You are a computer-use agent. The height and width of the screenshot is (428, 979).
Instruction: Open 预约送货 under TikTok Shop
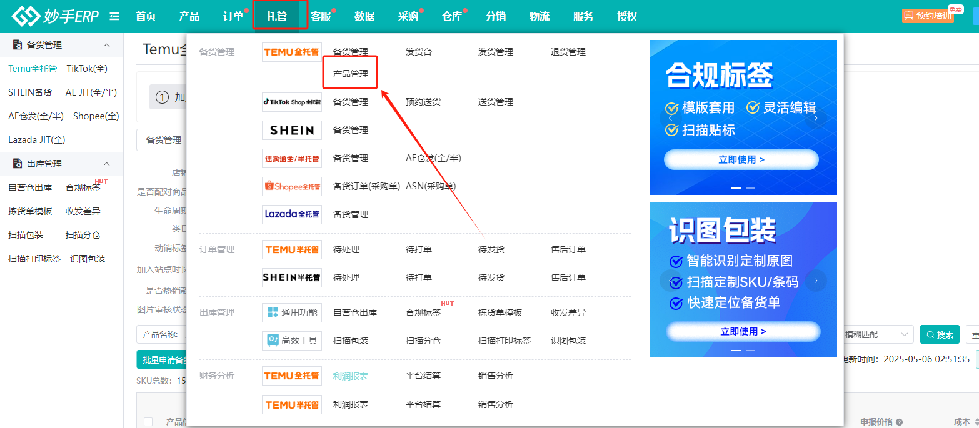point(423,102)
